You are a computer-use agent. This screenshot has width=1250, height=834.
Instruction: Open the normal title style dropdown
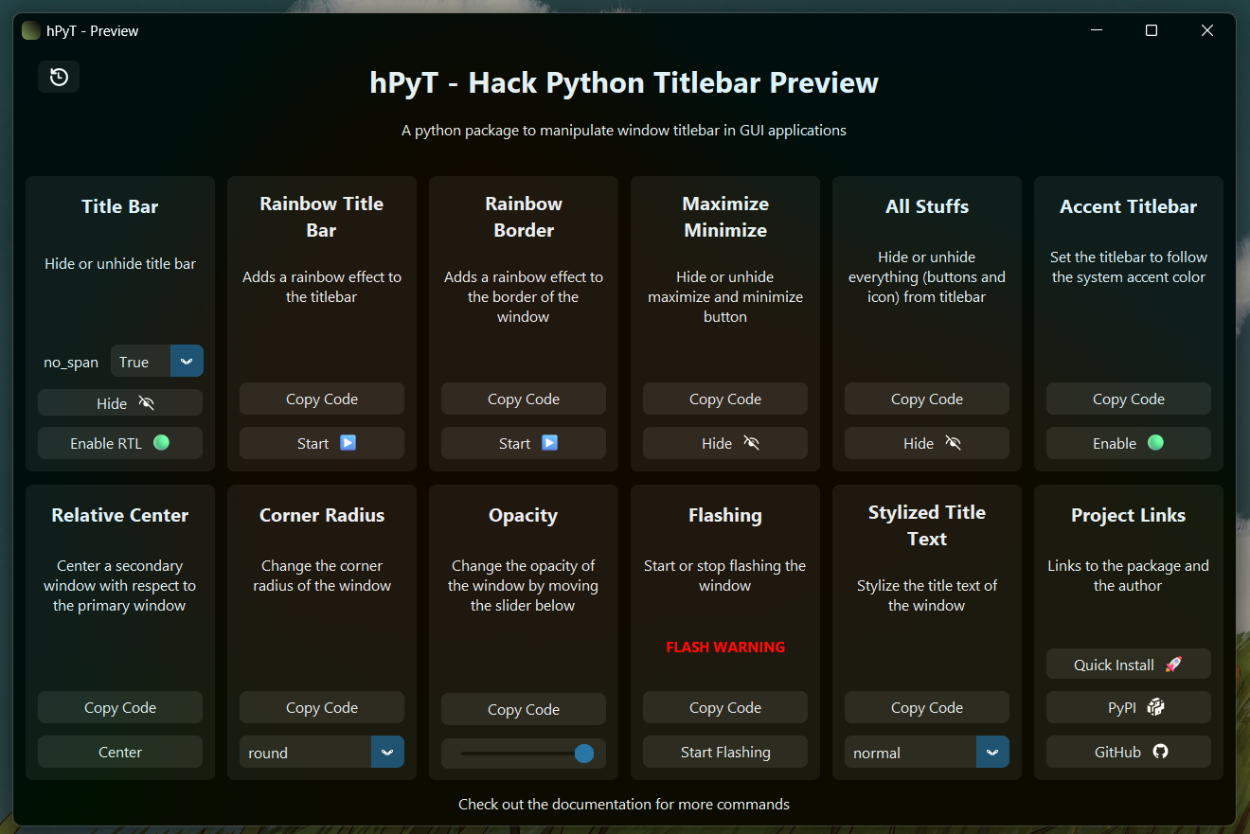pos(927,753)
